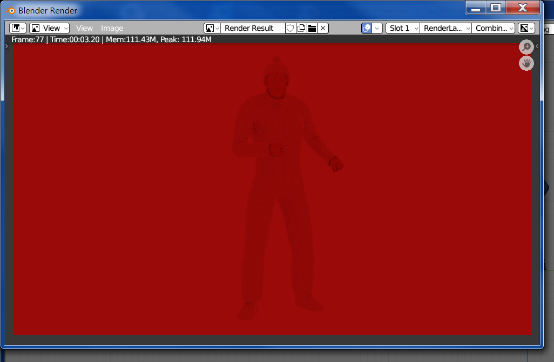Click the open image folder icon
Image resolution: width=554 pixels, height=362 pixels.
point(312,28)
